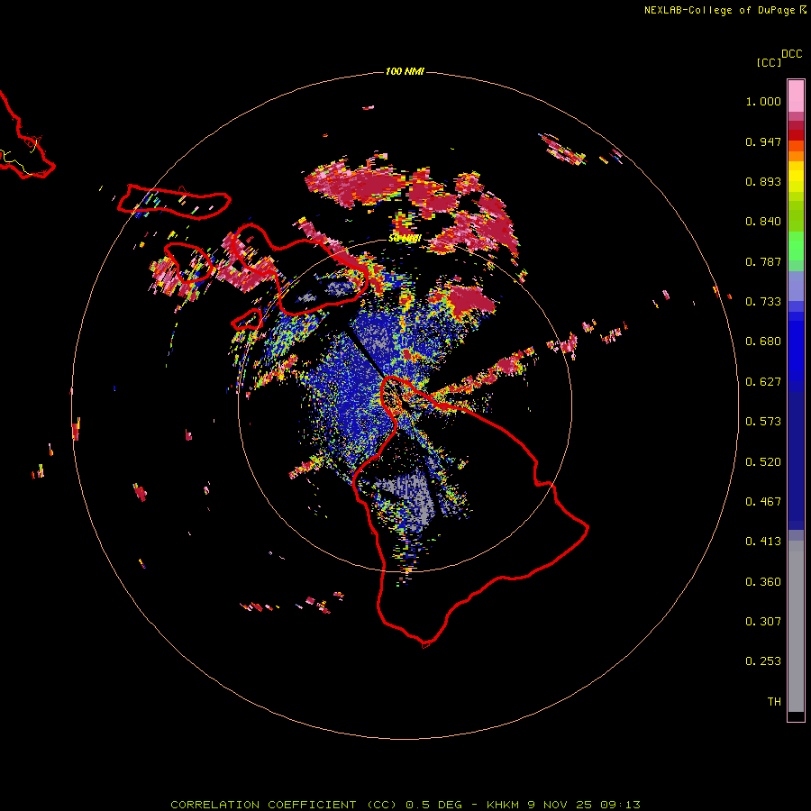Click the 0.840 scale value
The image size is (811, 811).
click(x=763, y=222)
